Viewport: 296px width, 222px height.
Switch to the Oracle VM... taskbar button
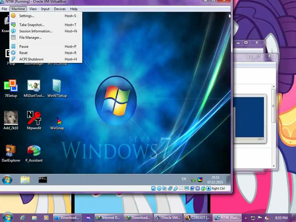[168, 218]
